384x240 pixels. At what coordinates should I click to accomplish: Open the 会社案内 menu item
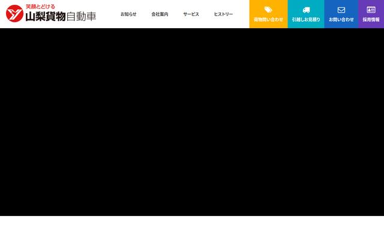point(160,14)
